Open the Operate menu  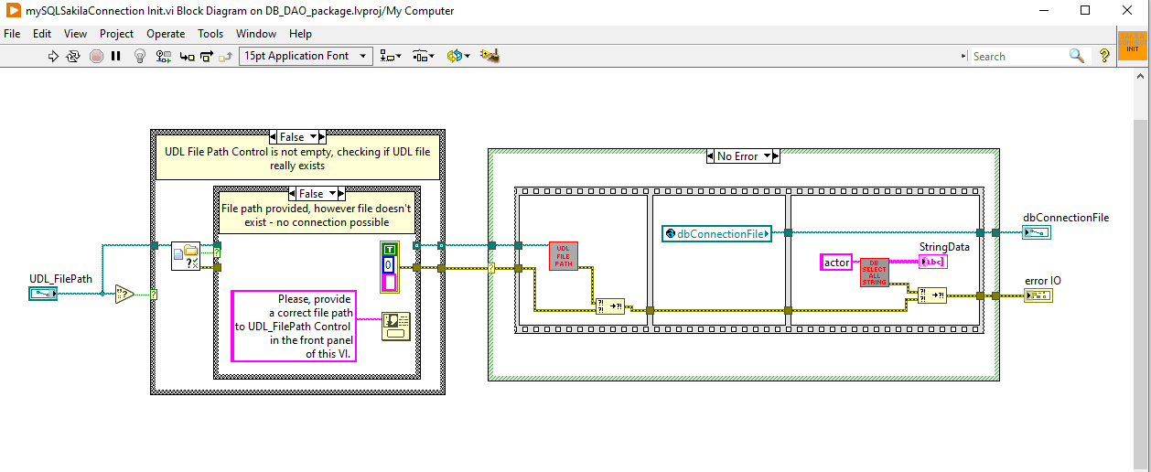(x=166, y=34)
